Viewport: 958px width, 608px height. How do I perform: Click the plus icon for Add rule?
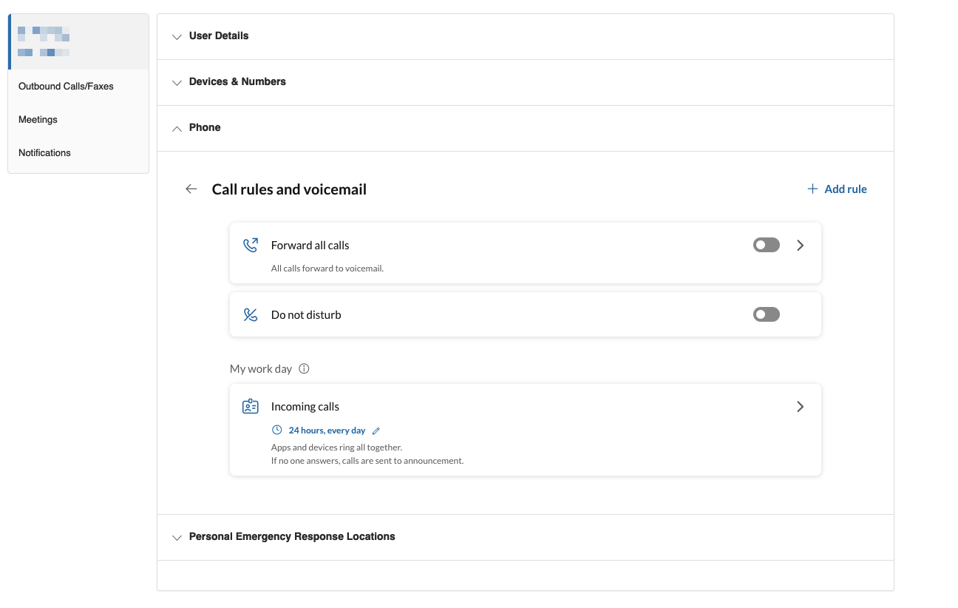(812, 189)
